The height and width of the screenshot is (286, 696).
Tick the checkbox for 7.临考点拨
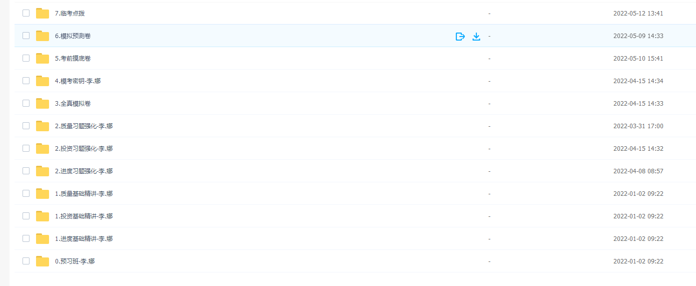pos(26,13)
